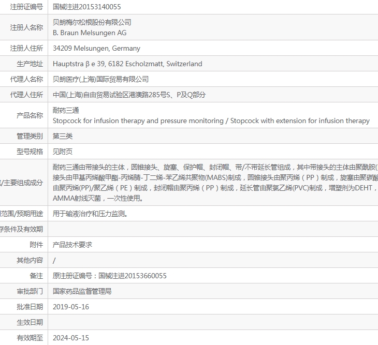The image size is (378, 345).
Task: Select product name 耐药三通
Action: [66, 110]
